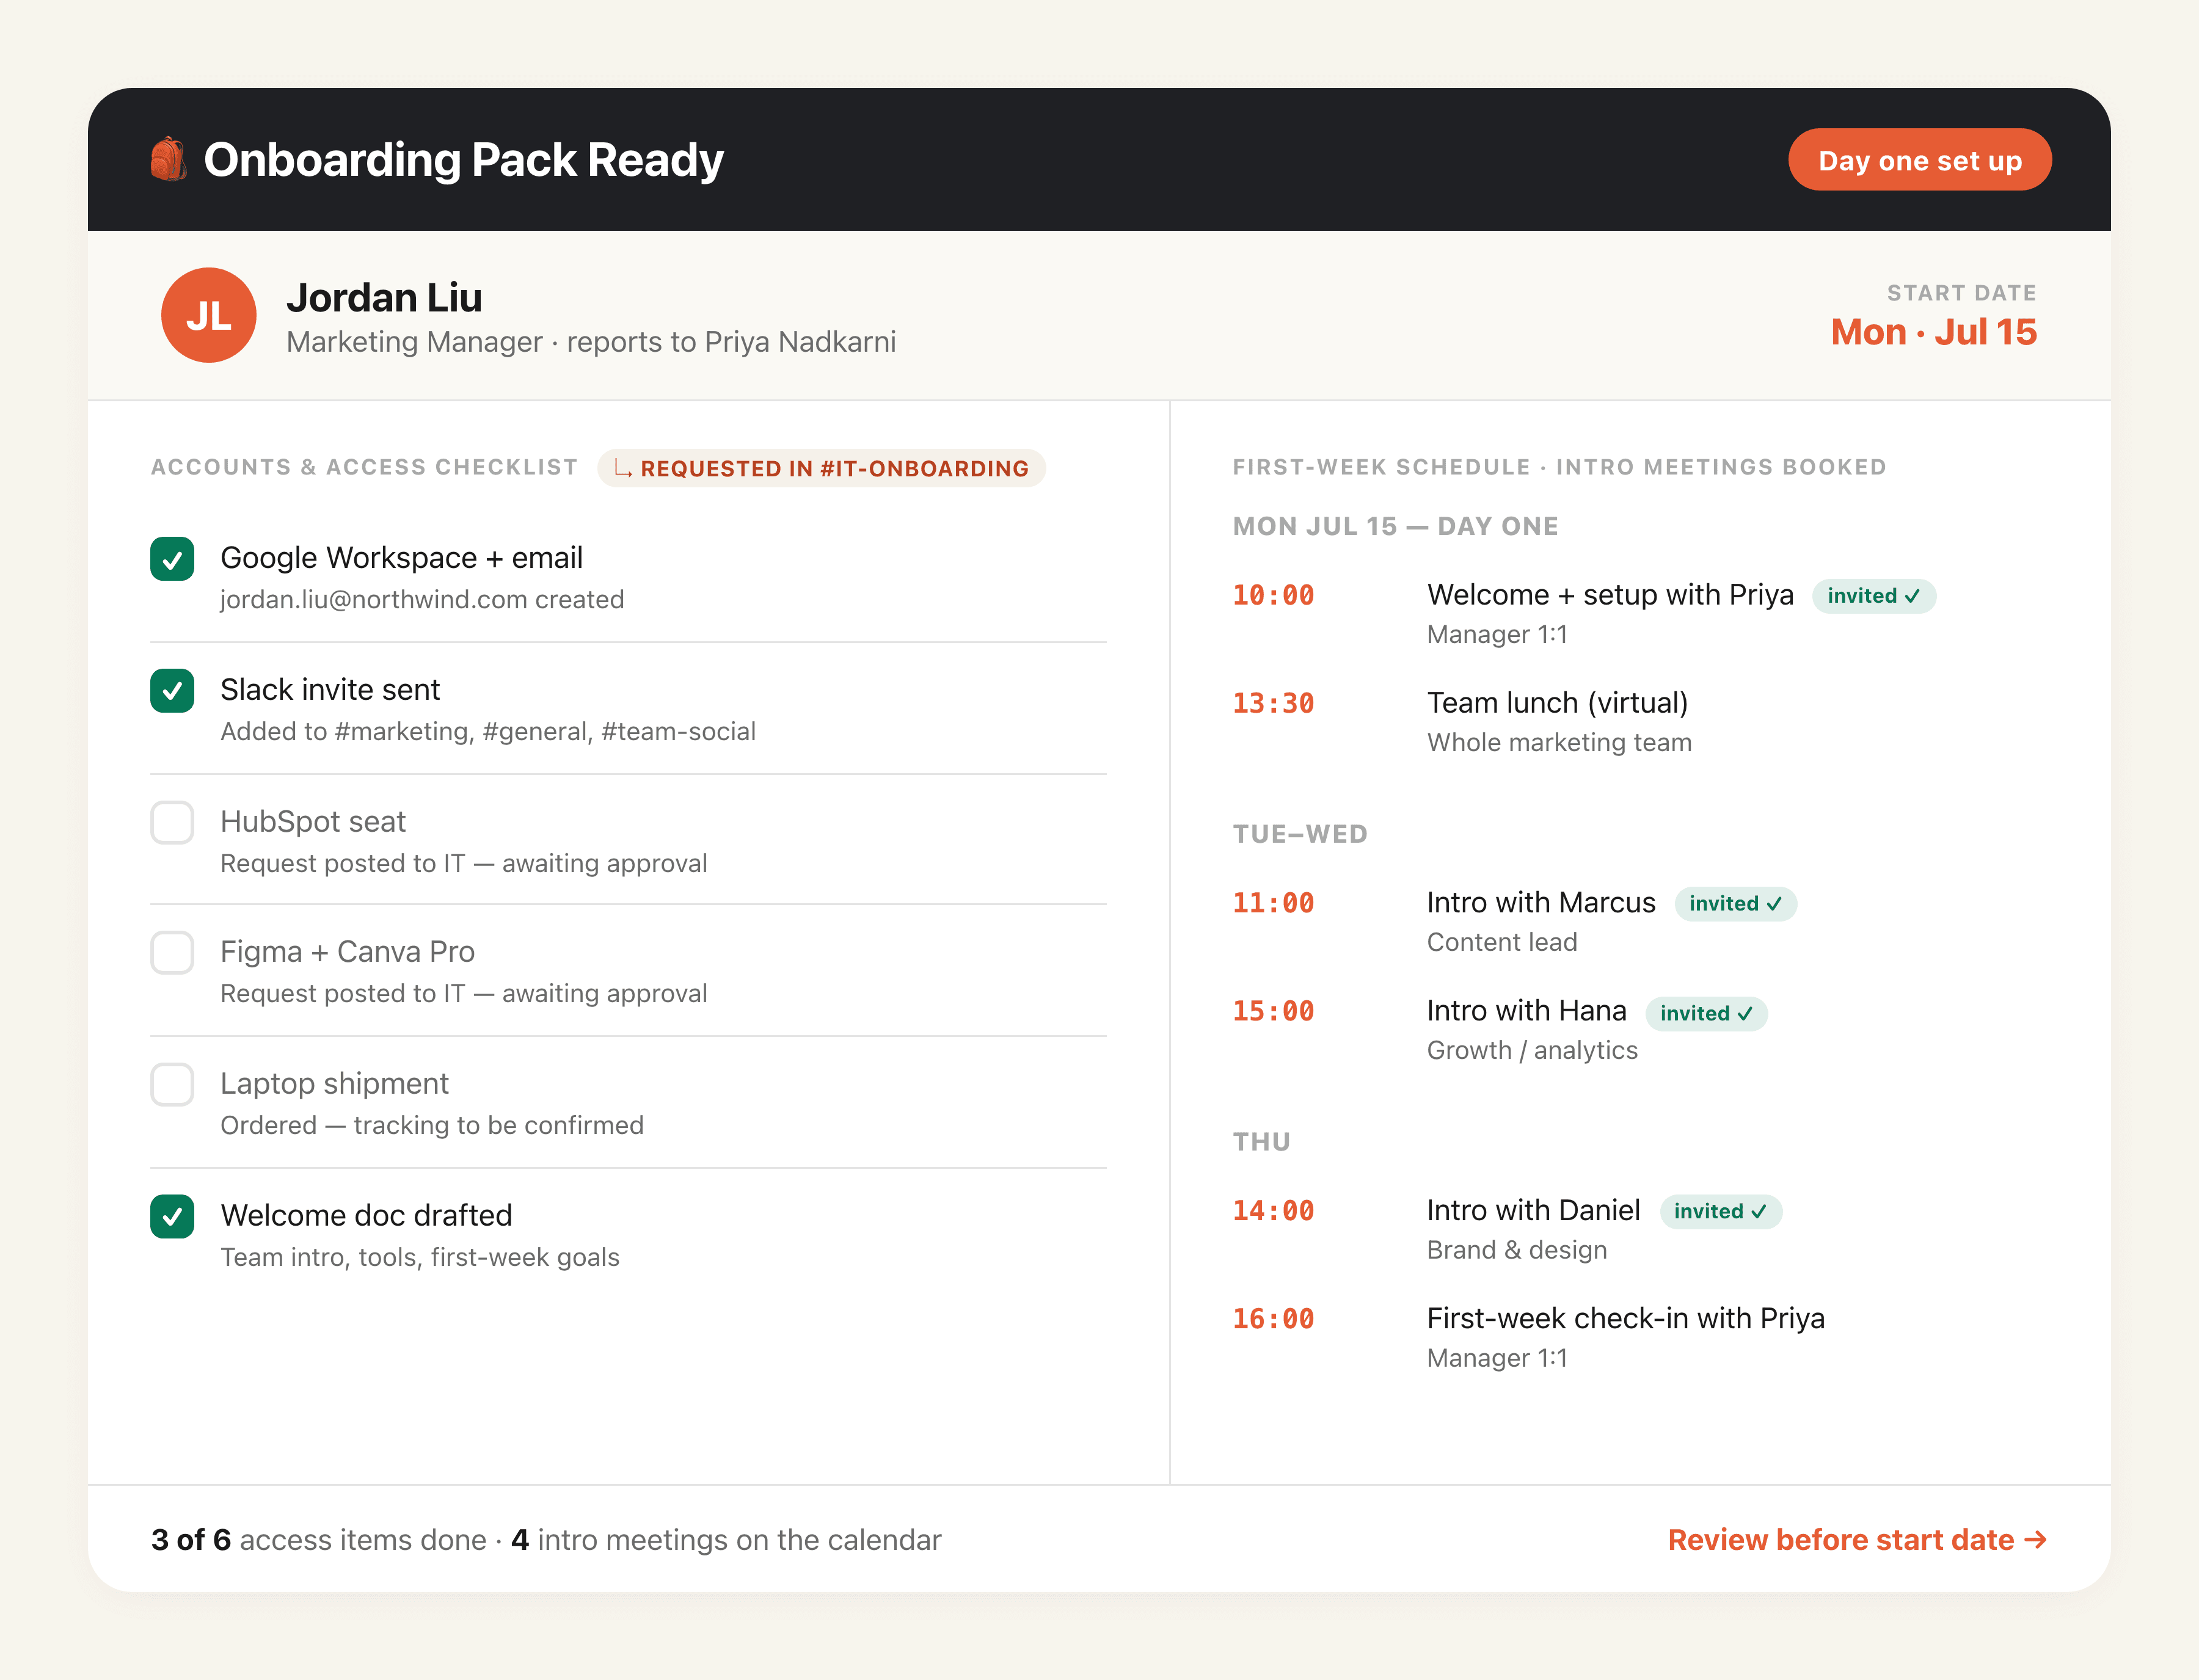Uncheck the Google Workspace + email checkbox
This screenshot has height=1680, width=2199.
pyautogui.click(x=172, y=559)
